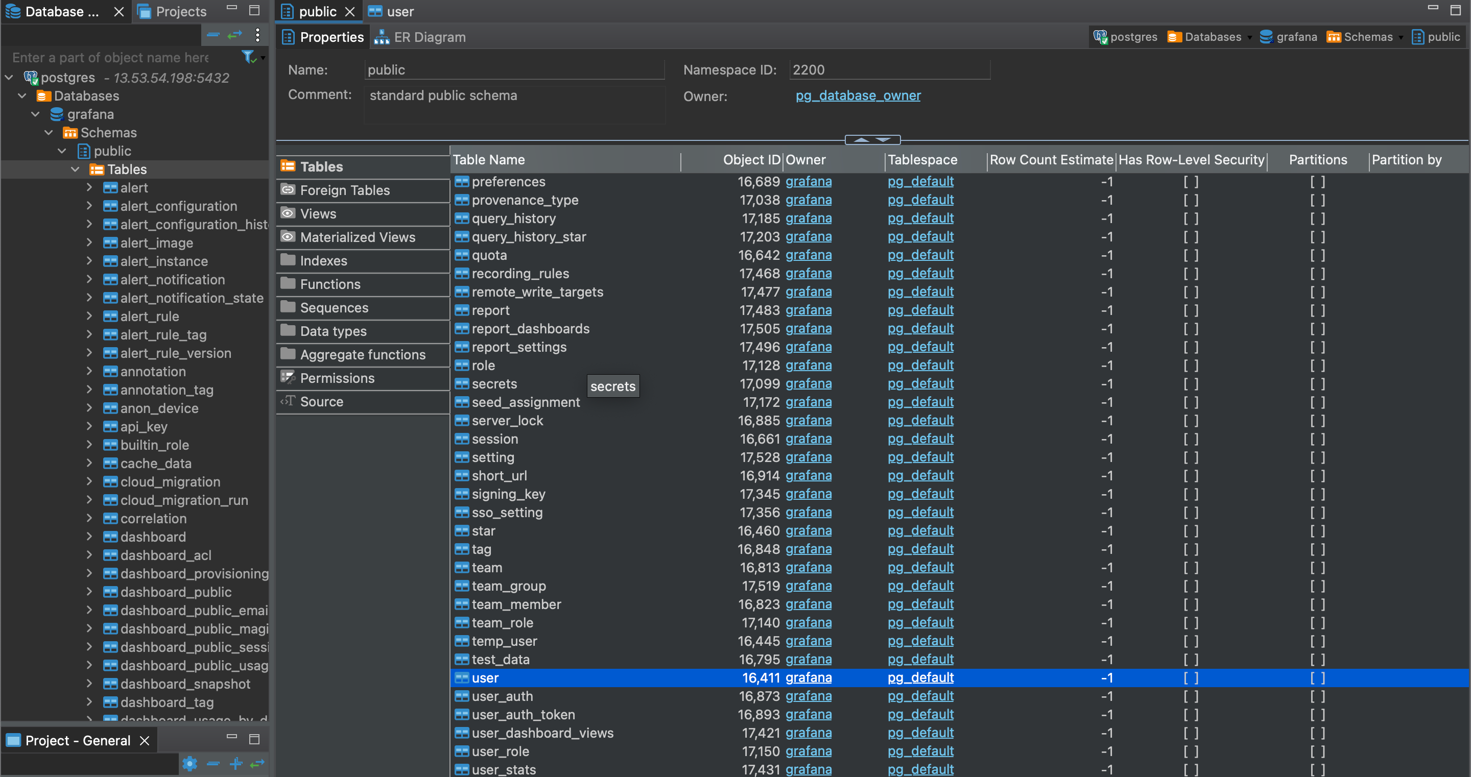The image size is (1471, 777).
Task: Open navigator view menu three-dots icon
Action: tap(257, 35)
